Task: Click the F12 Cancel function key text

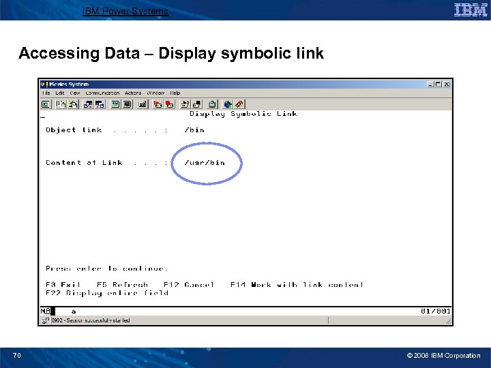Action: [x=189, y=285]
